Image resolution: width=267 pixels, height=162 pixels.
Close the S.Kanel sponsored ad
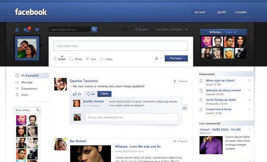click(250, 130)
